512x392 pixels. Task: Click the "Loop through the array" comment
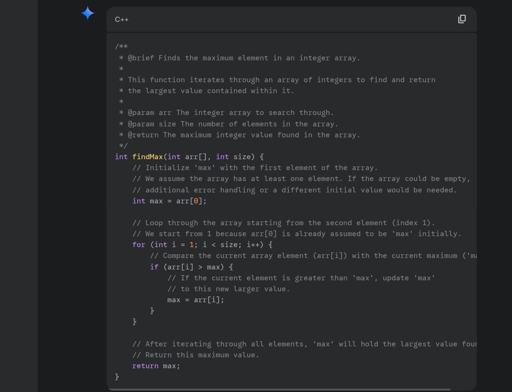point(283,223)
